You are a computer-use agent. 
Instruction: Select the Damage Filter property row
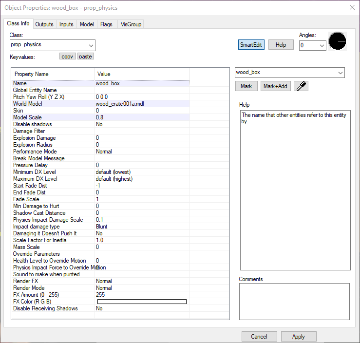[x=100, y=131]
